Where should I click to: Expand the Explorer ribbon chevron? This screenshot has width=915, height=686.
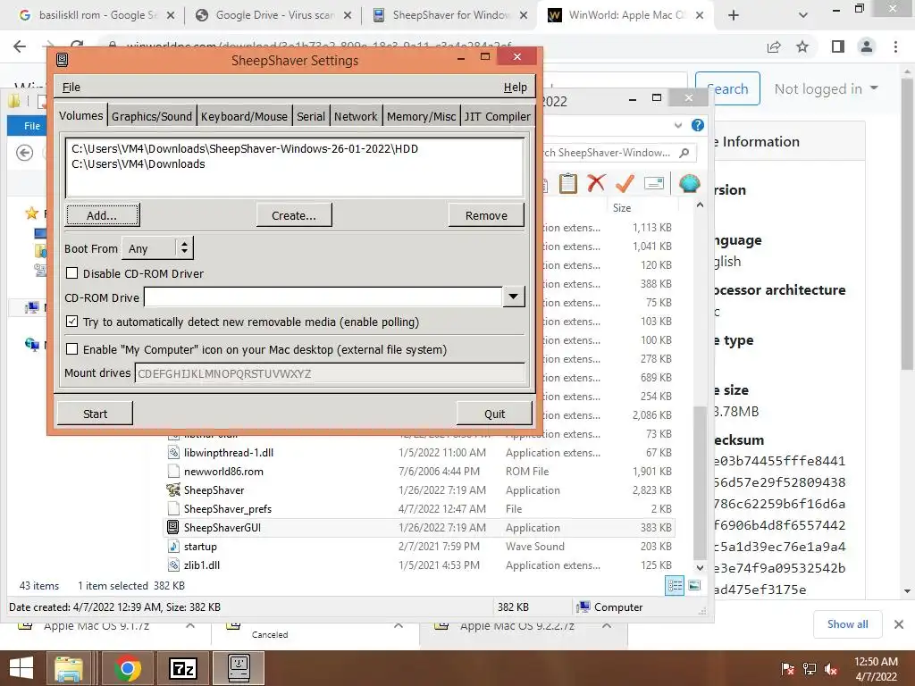(x=678, y=125)
